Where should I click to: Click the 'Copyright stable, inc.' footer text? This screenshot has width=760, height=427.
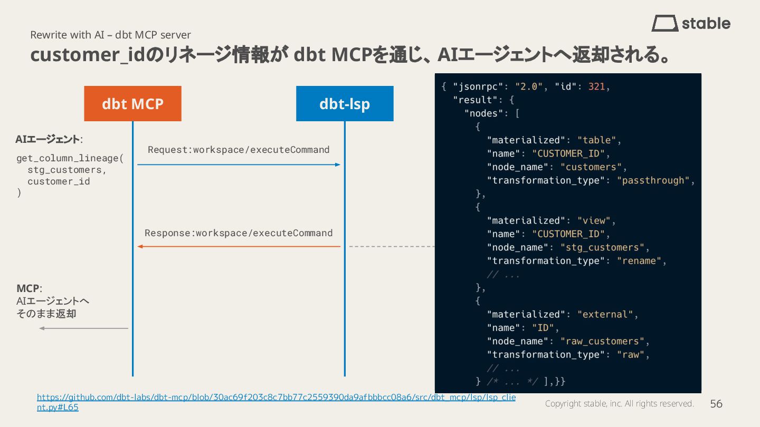[619, 404]
